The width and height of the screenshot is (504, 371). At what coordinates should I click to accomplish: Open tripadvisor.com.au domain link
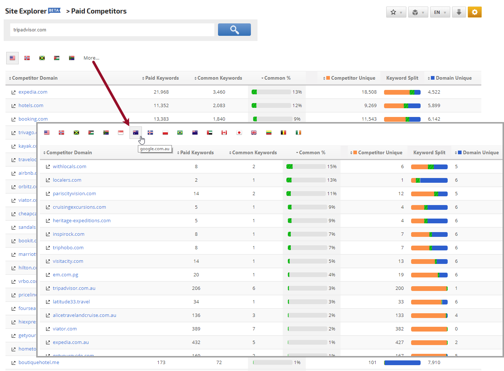(74, 288)
